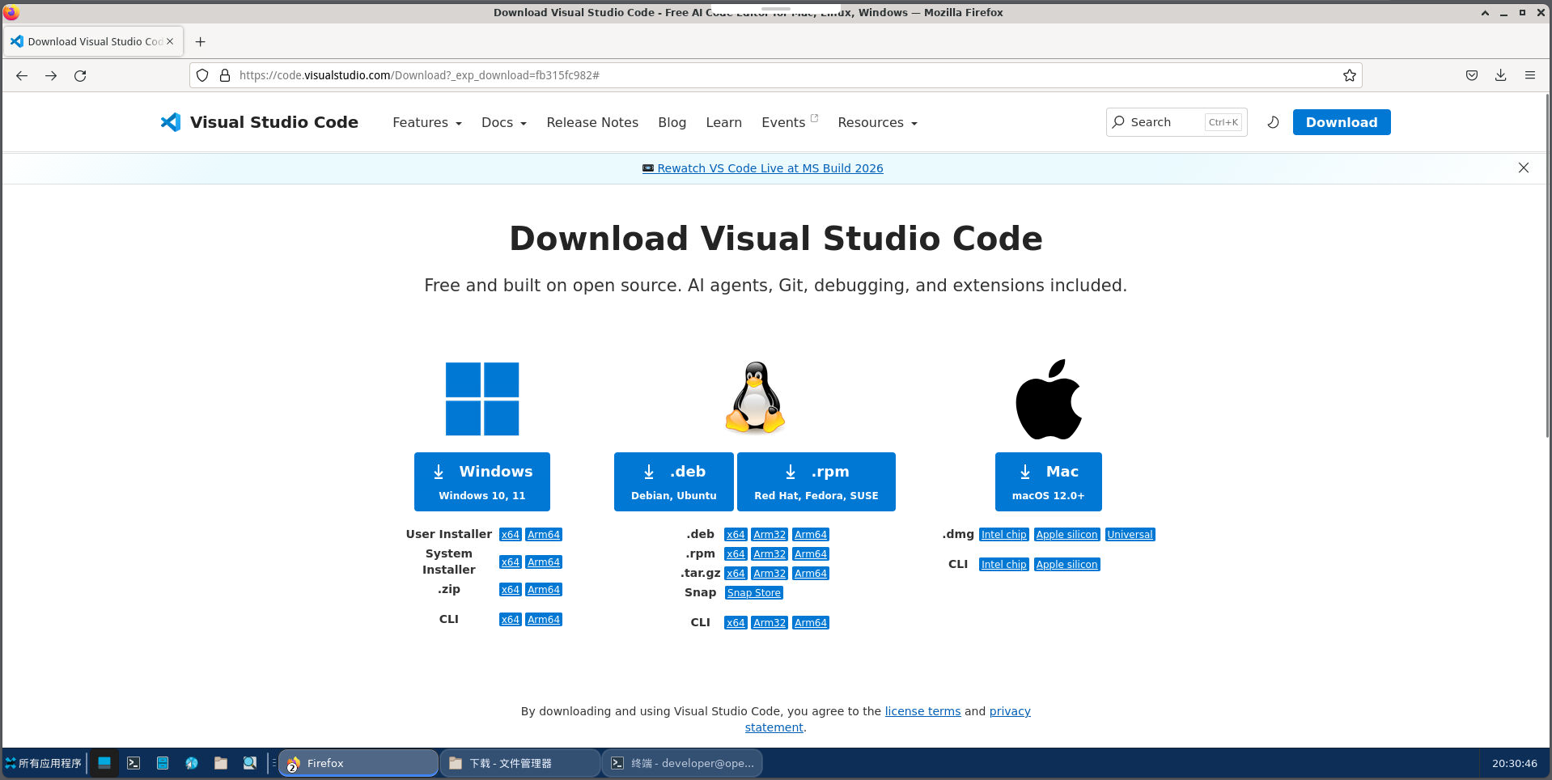Download the .rpm package for Red Hat
The height and width of the screenshot is (780, 1552).
816,481
